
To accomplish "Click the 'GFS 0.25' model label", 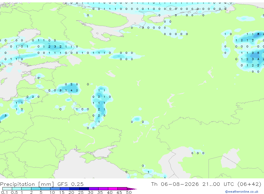I will 70,184.
